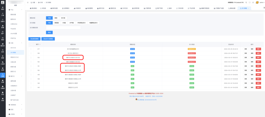Toggle fullscreen icon in top header
The image size is (265, 117).
coord(250,2)
